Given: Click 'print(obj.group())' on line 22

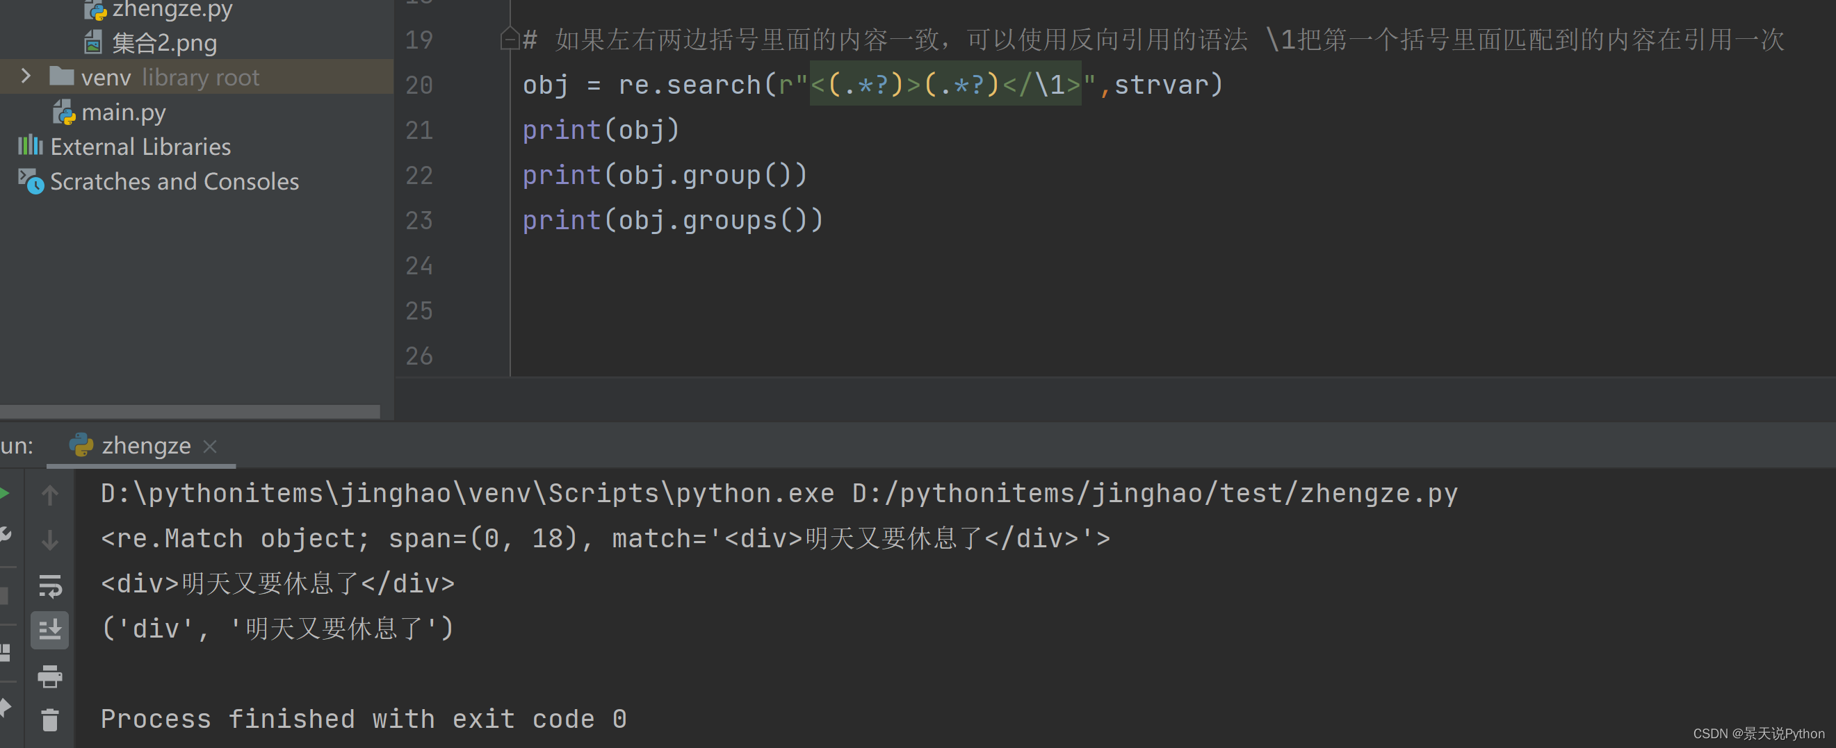Looking at the screenshot, I should pos(665,175).
